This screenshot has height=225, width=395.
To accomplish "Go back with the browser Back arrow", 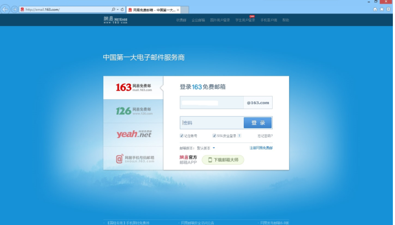I will pos(5,10).
